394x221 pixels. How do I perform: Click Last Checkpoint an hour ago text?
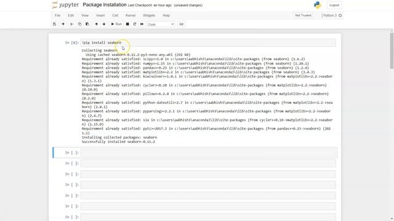point(150,6)
